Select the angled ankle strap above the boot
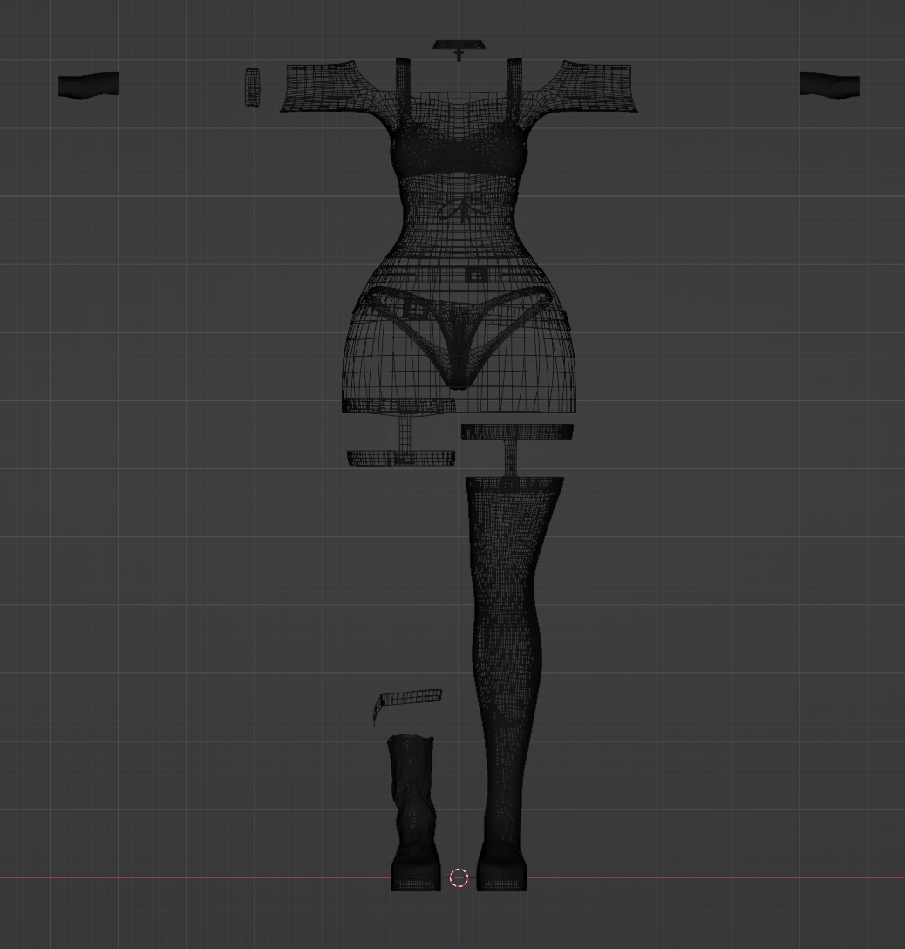 (x=410, y=699)
